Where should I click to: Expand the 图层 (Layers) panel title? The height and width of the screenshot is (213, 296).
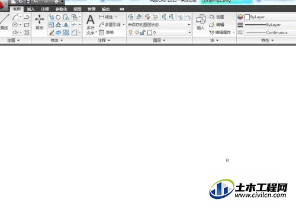(159, 40)
